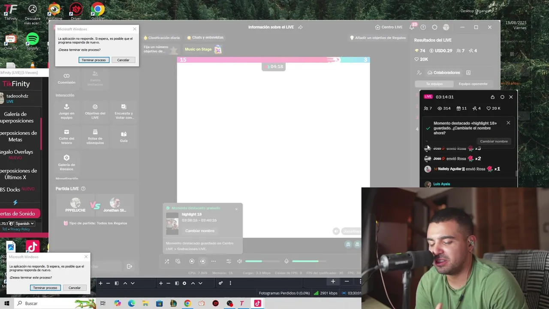Open Juego en equipo interaction

pos(66,111)
